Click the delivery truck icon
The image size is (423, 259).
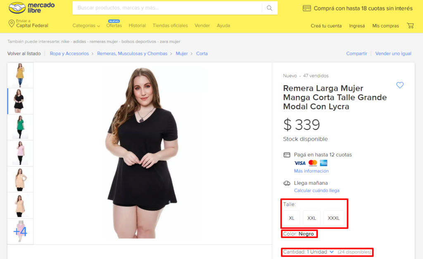tap(287, 184)
